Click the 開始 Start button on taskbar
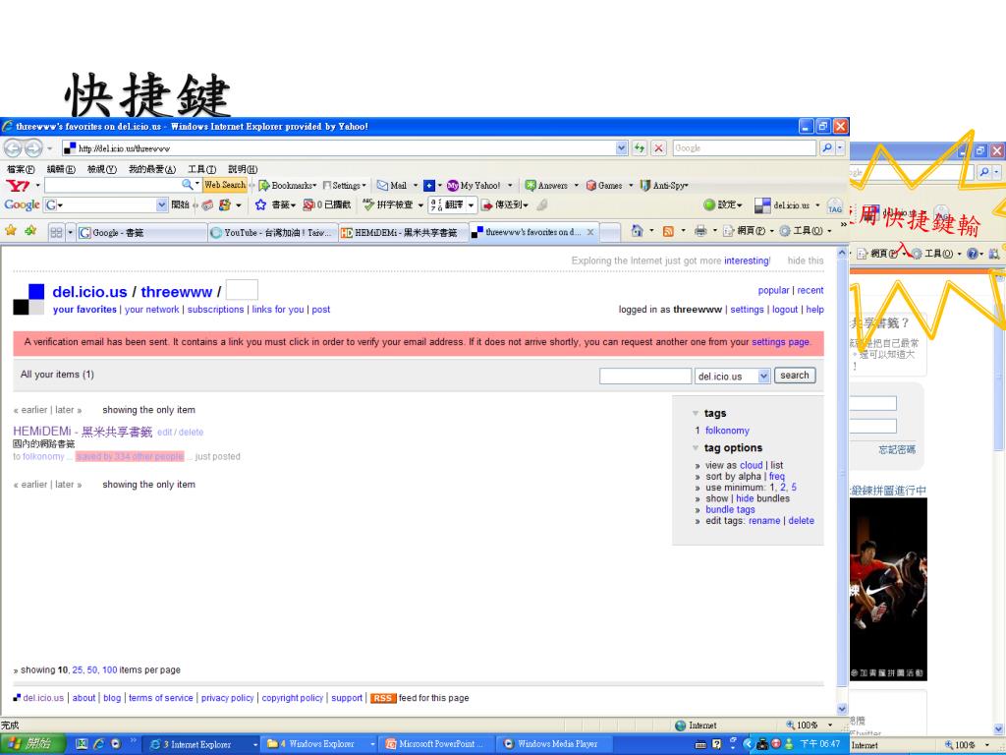Viewport: 1006px width, 755px height. click(x=32, y=744)
